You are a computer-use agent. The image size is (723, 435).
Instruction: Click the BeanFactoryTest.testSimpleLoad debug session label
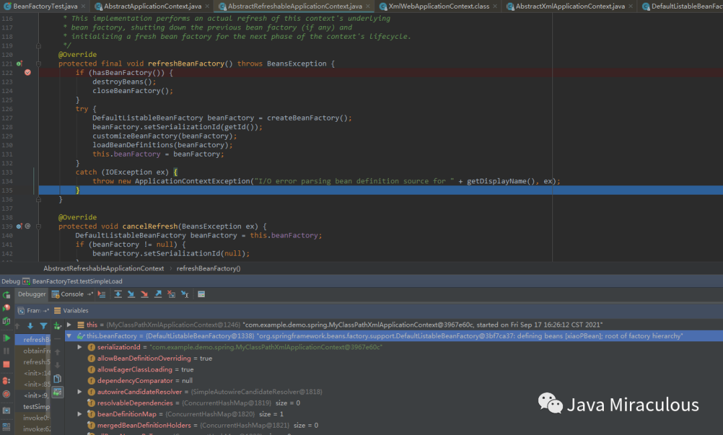click(77, 281)
